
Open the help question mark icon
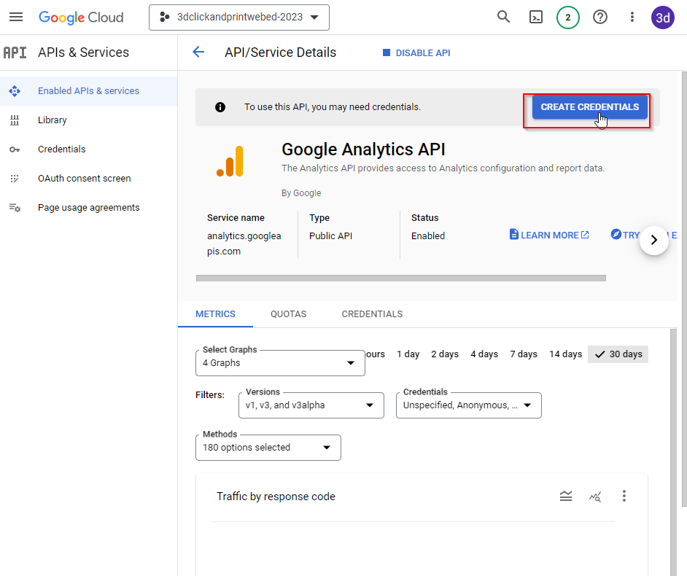[x=600, y=17]
